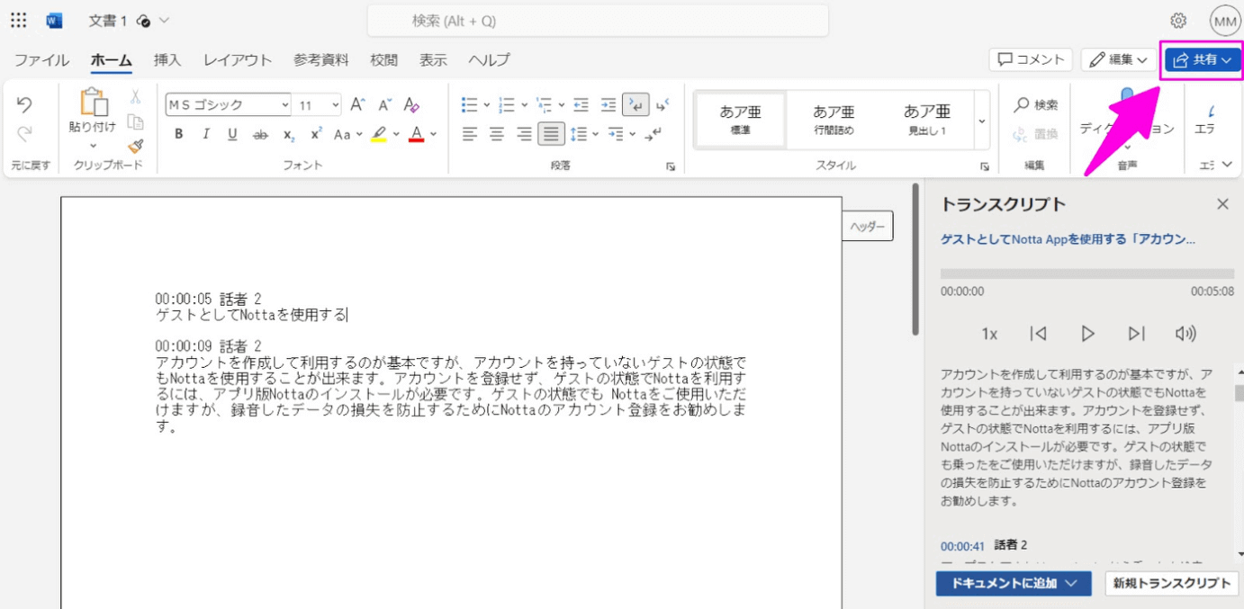The height and width of the screenshot is (609, 1244).
Task: Increase paragraph indent
Action: tap(608, 105)
